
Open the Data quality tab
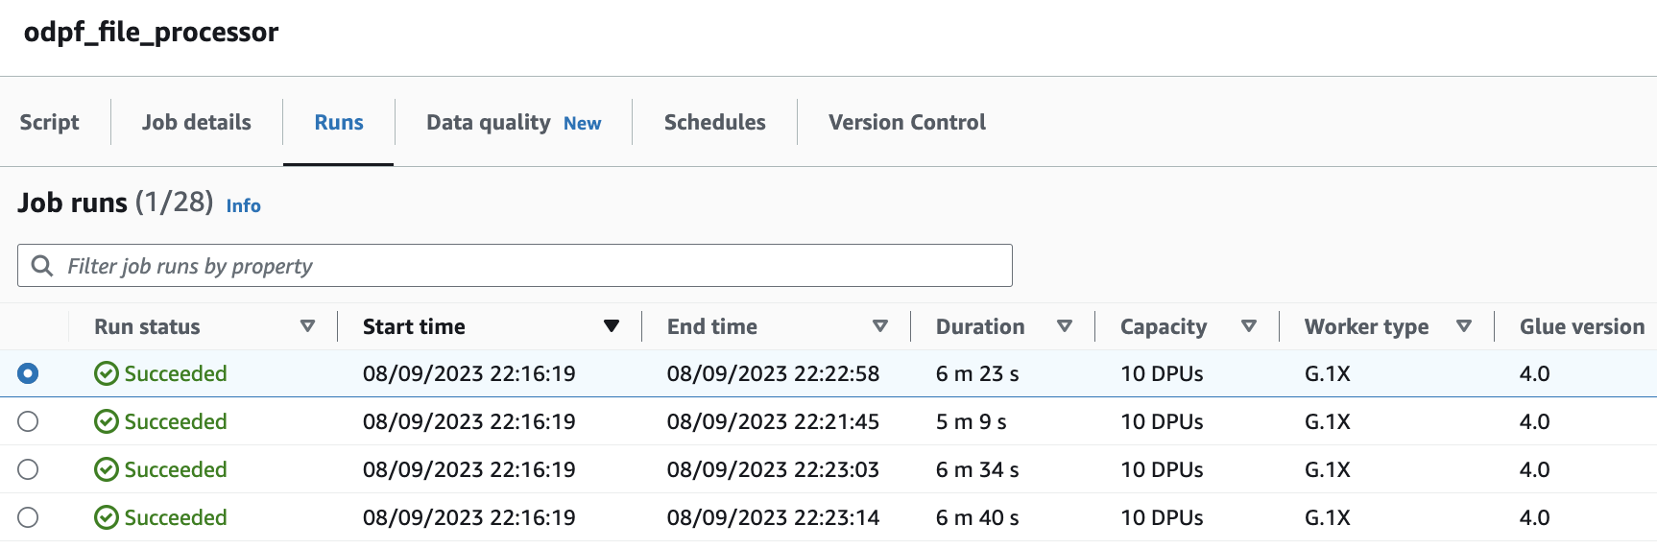[489, 123]
